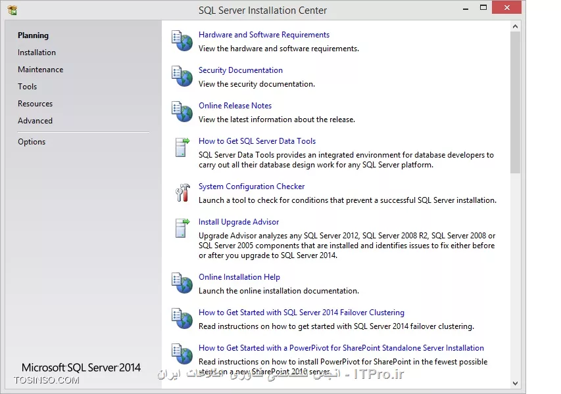Screen dimensions: 561x394
Task: Click text 'View the hardware and software requirements.'
Action: [x=279, y=49]
